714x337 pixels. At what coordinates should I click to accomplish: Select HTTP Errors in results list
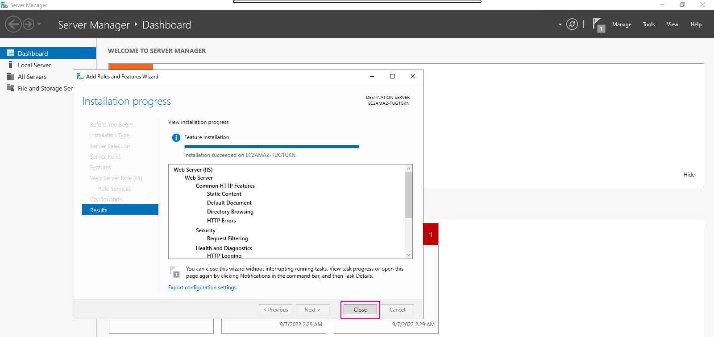(x=221, y=220)
